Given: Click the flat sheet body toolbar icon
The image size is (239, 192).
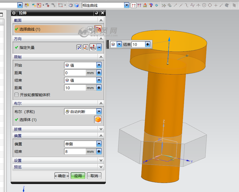Looking at the screenshot, I should pos(71,5).
